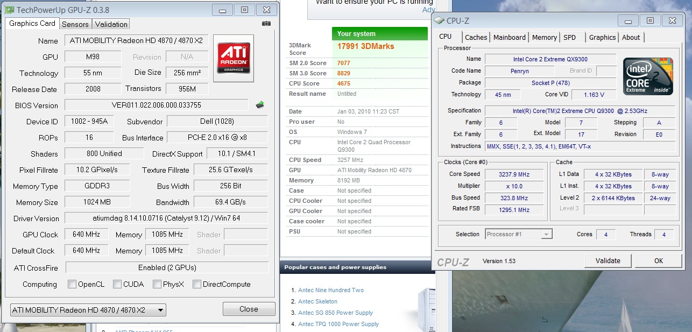This screenshot has width=692, height=332.
Task: Toggle the CUDA checkbox
Action: [117, 284]
